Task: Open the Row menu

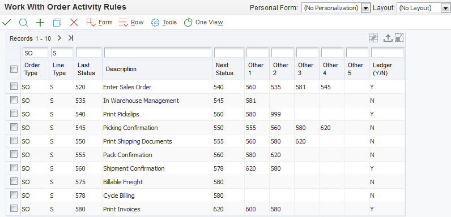Action: pyautogui.click(x=131, y=23)
